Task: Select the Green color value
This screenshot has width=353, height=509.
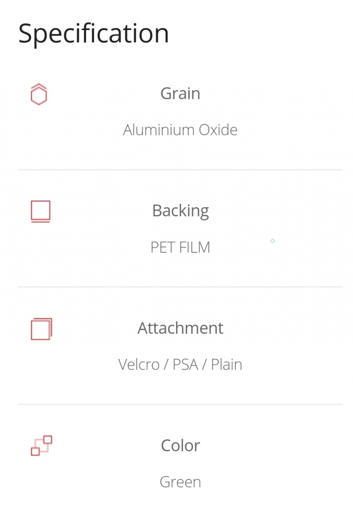Action: coord(181,482)
